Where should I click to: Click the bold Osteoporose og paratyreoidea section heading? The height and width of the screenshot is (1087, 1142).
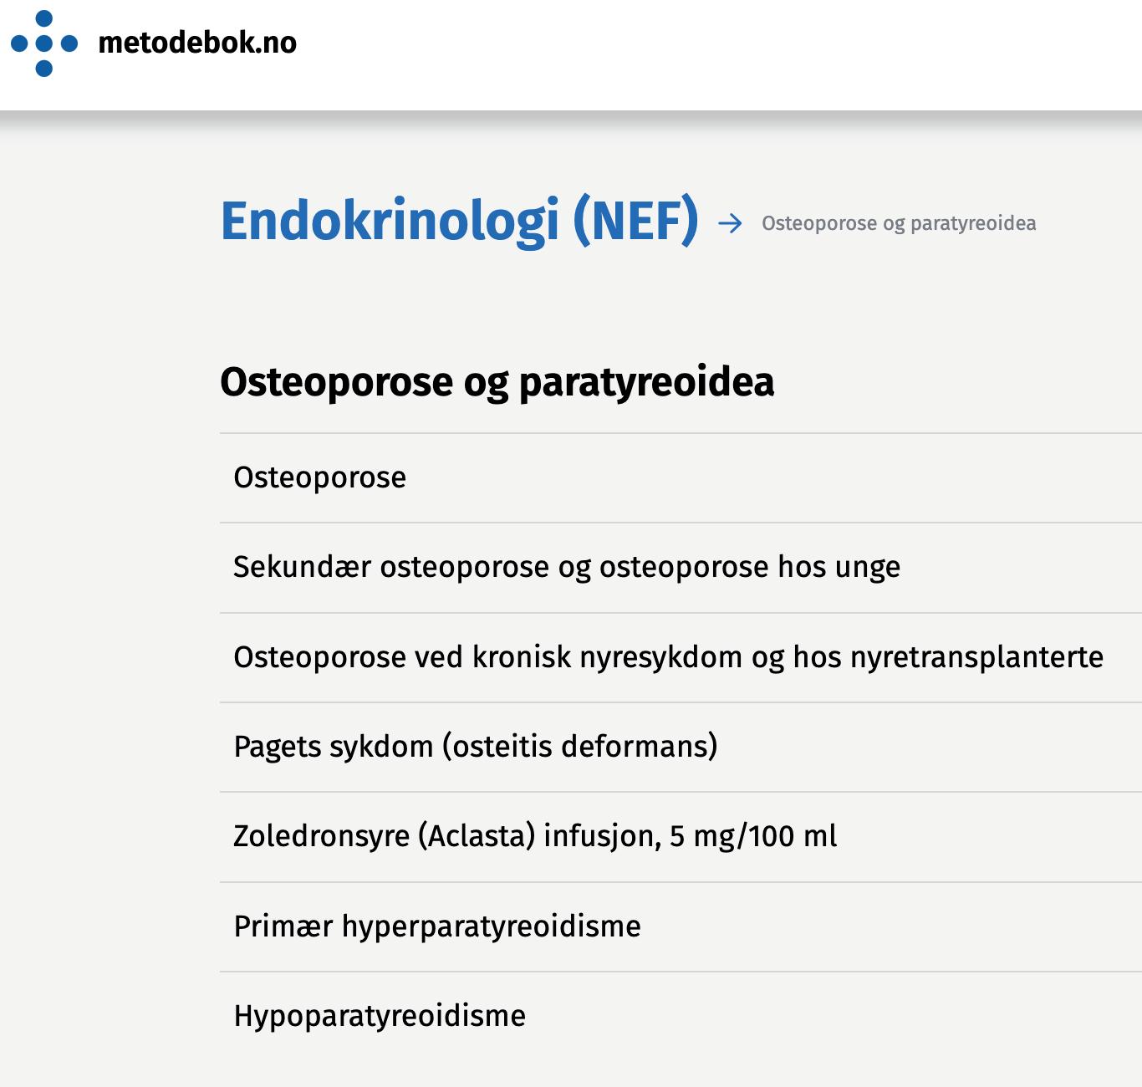(x=497, y=382)
